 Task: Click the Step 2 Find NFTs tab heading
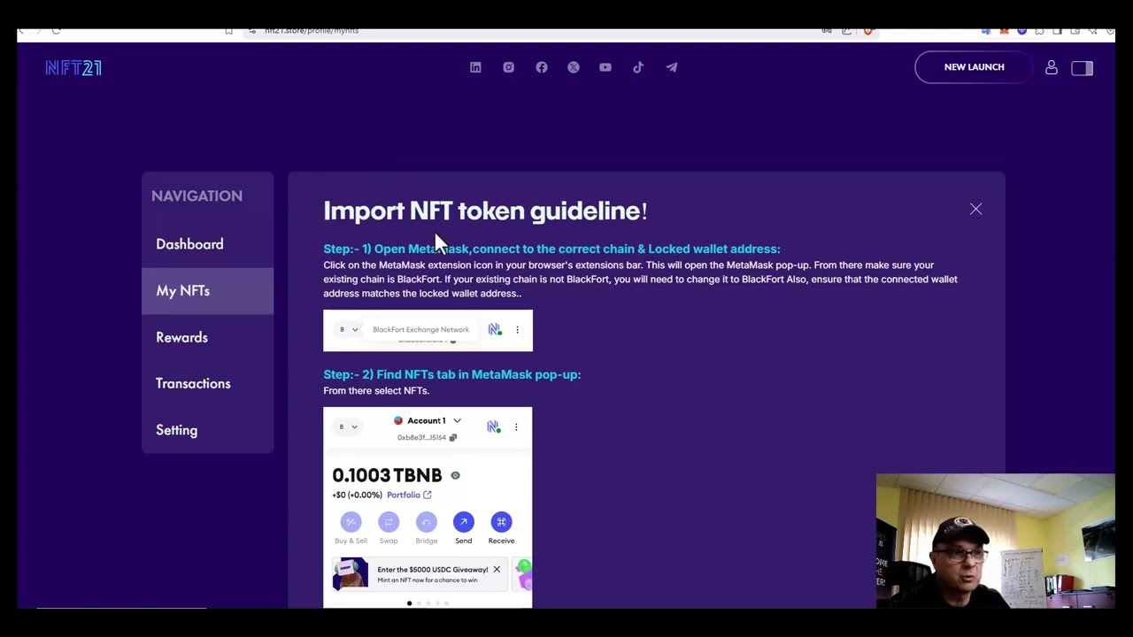452,374
